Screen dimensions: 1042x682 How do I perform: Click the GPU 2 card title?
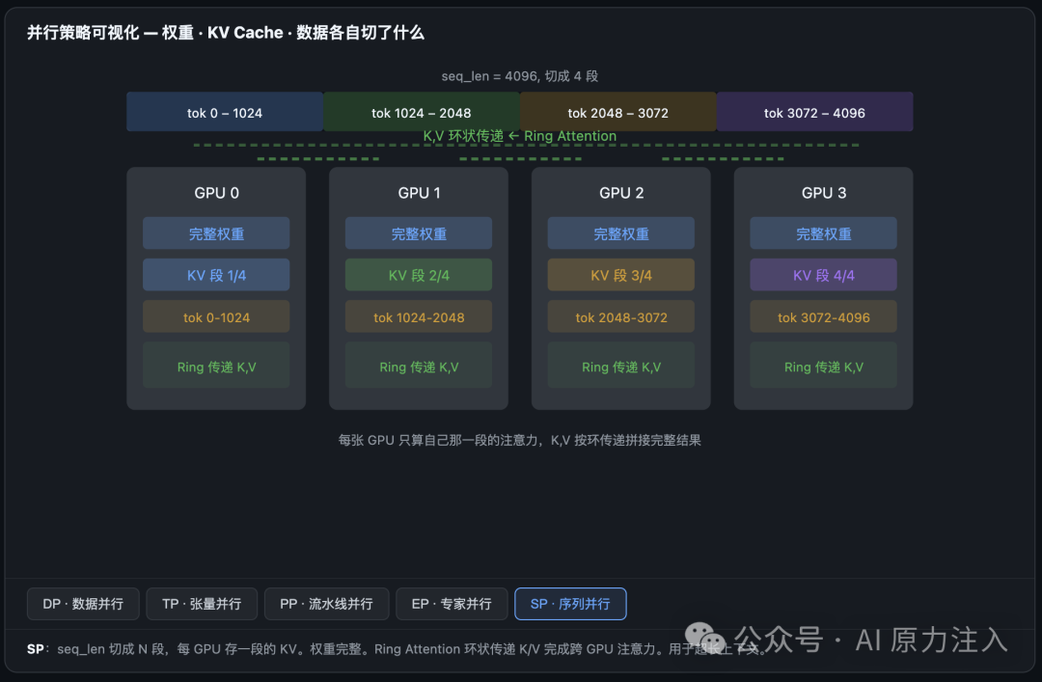621,193
